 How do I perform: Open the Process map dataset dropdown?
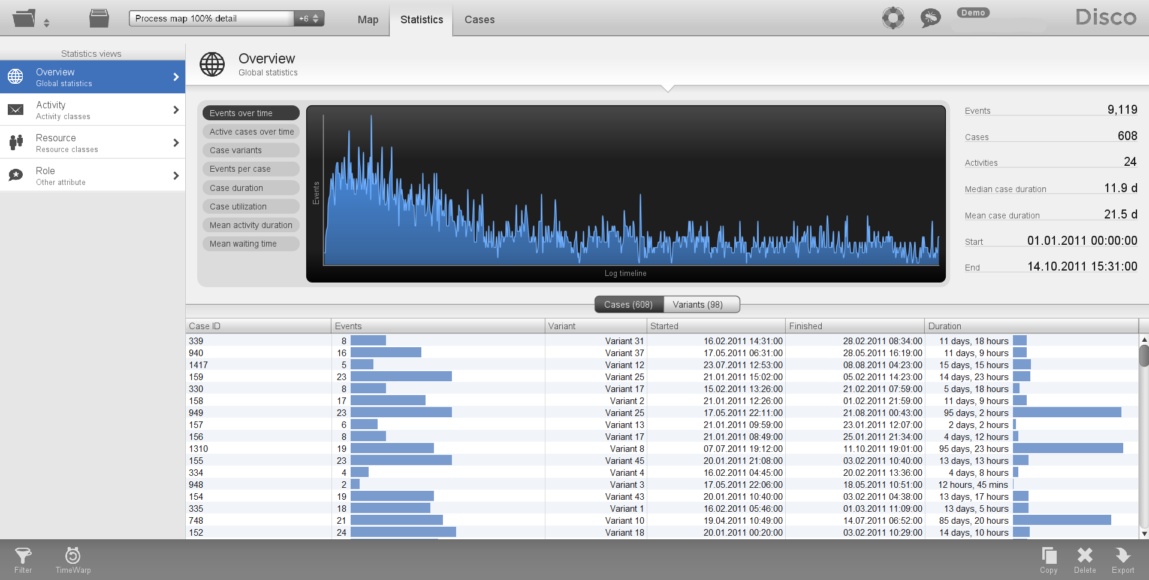point(226,19)
